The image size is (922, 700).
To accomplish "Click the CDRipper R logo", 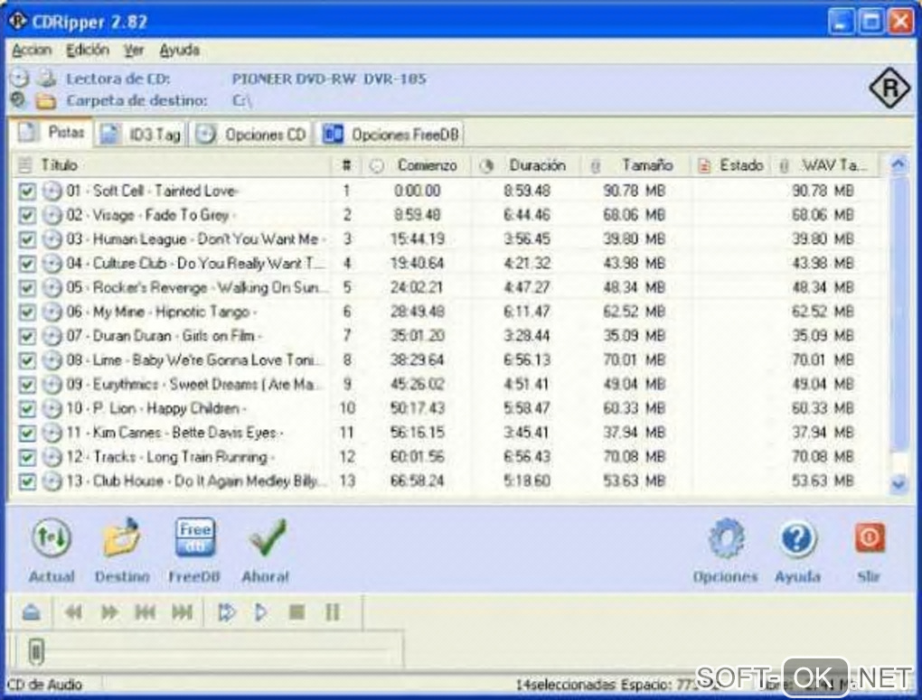I will [889, 89].
